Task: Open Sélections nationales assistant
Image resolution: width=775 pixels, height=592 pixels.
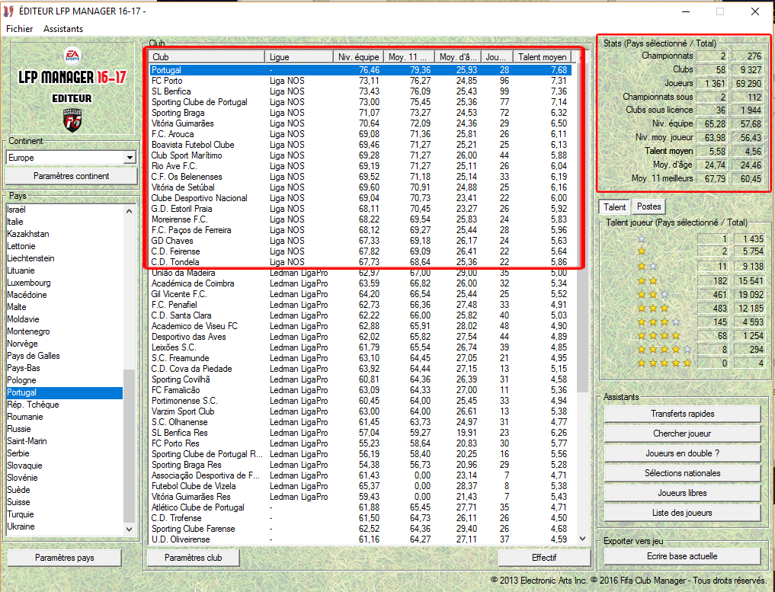Action: [682, 473]
